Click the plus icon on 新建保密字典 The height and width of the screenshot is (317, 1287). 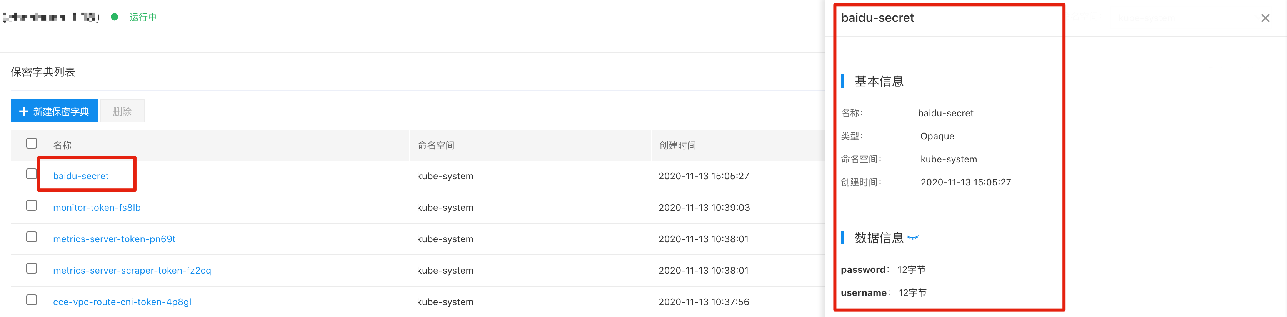point(23,111)
